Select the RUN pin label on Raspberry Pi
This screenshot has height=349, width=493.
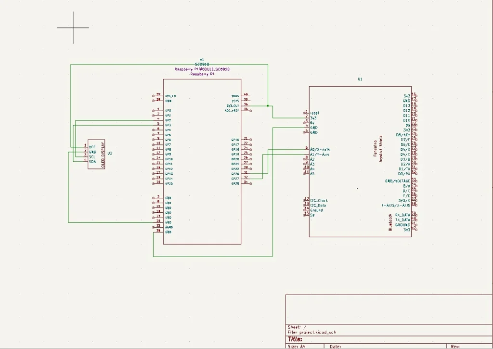click(x=168, y=101)
